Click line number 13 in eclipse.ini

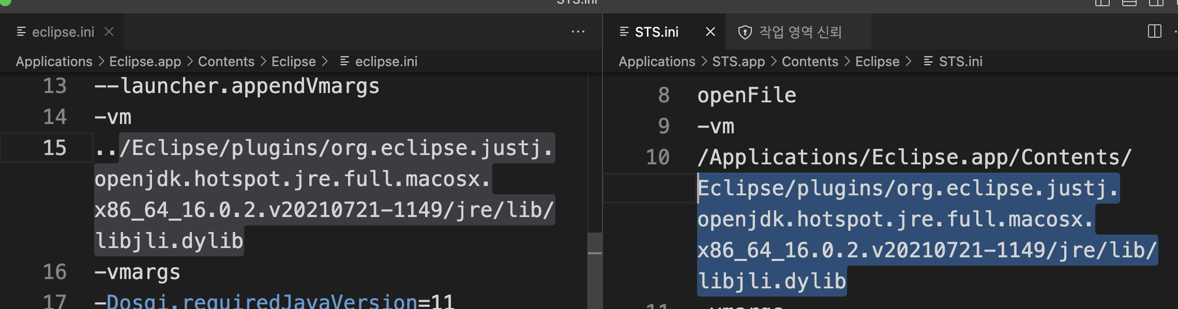(x=55, y=86)
